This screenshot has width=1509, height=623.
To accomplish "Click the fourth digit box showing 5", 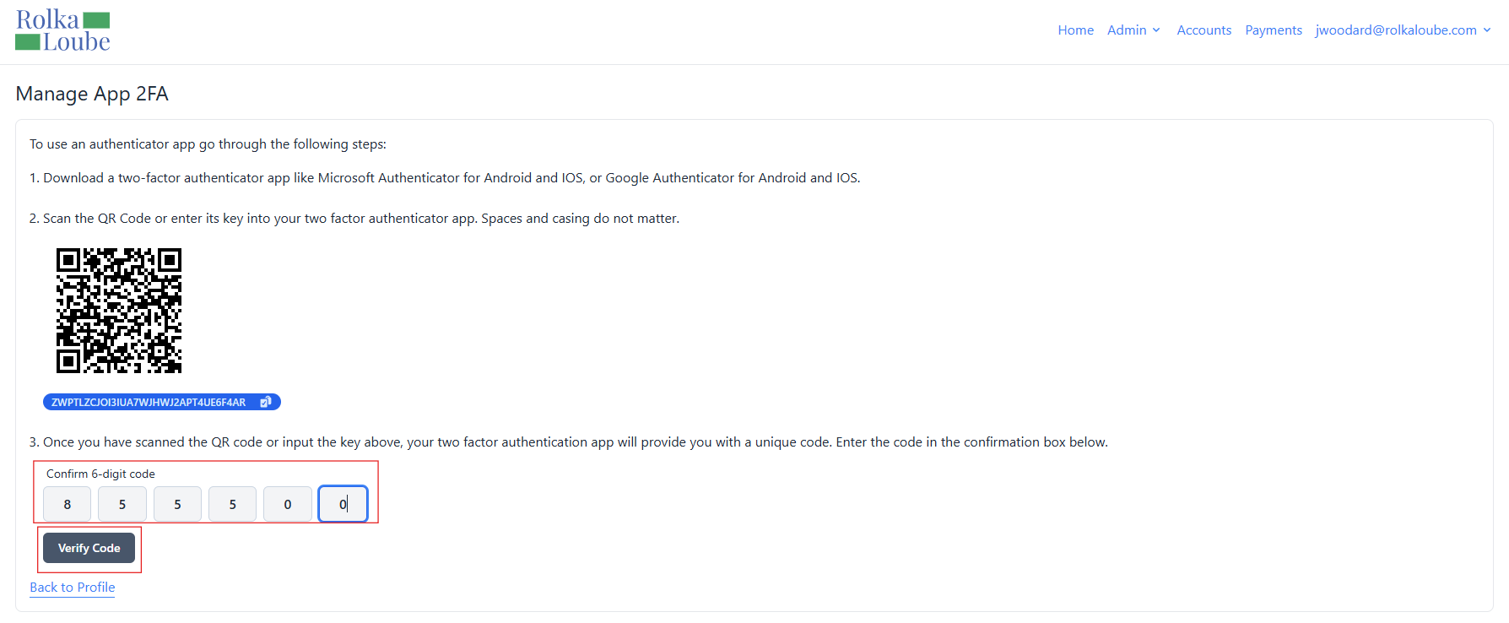I will coord(233,504).
